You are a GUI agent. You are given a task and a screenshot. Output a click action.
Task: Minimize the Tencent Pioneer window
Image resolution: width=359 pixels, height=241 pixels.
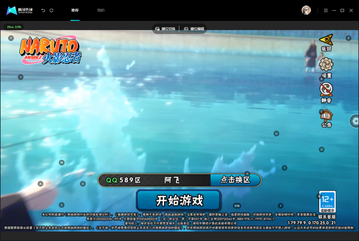tap(334, 10)
